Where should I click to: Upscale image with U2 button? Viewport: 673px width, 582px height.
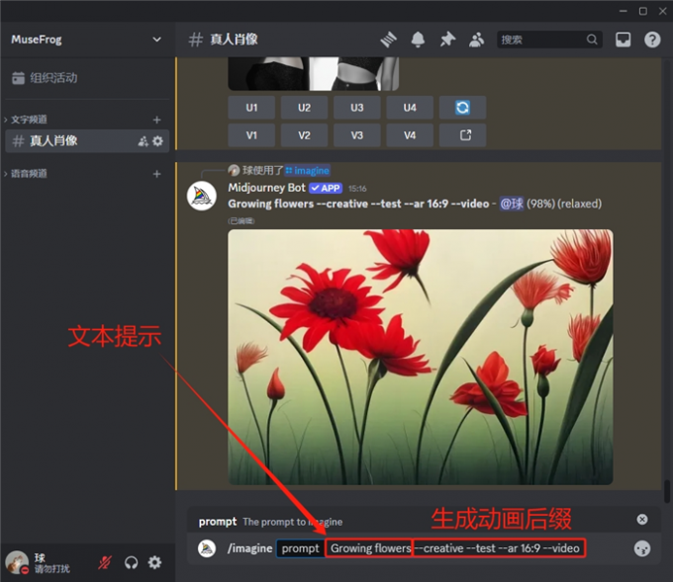304,107
